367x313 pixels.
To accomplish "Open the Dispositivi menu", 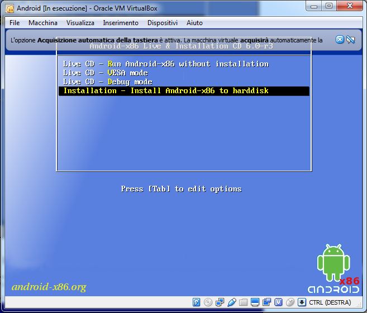I will (163, 23).
